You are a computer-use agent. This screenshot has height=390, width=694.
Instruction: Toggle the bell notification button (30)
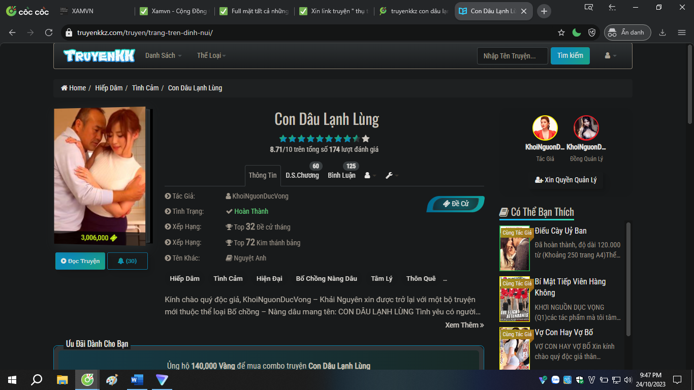[x=127, y=261]
